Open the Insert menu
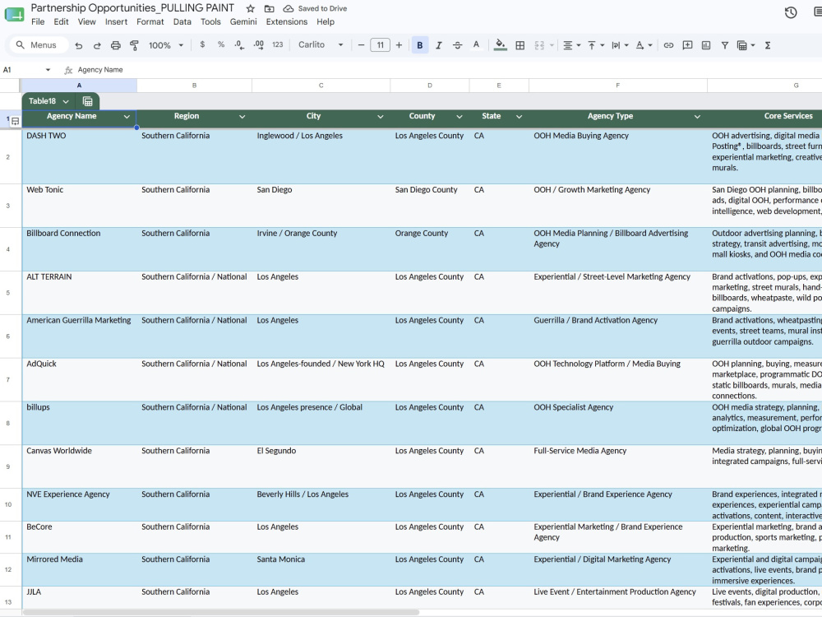The width and height of the screenshot is (822, 617). click(x=116, y=21)
